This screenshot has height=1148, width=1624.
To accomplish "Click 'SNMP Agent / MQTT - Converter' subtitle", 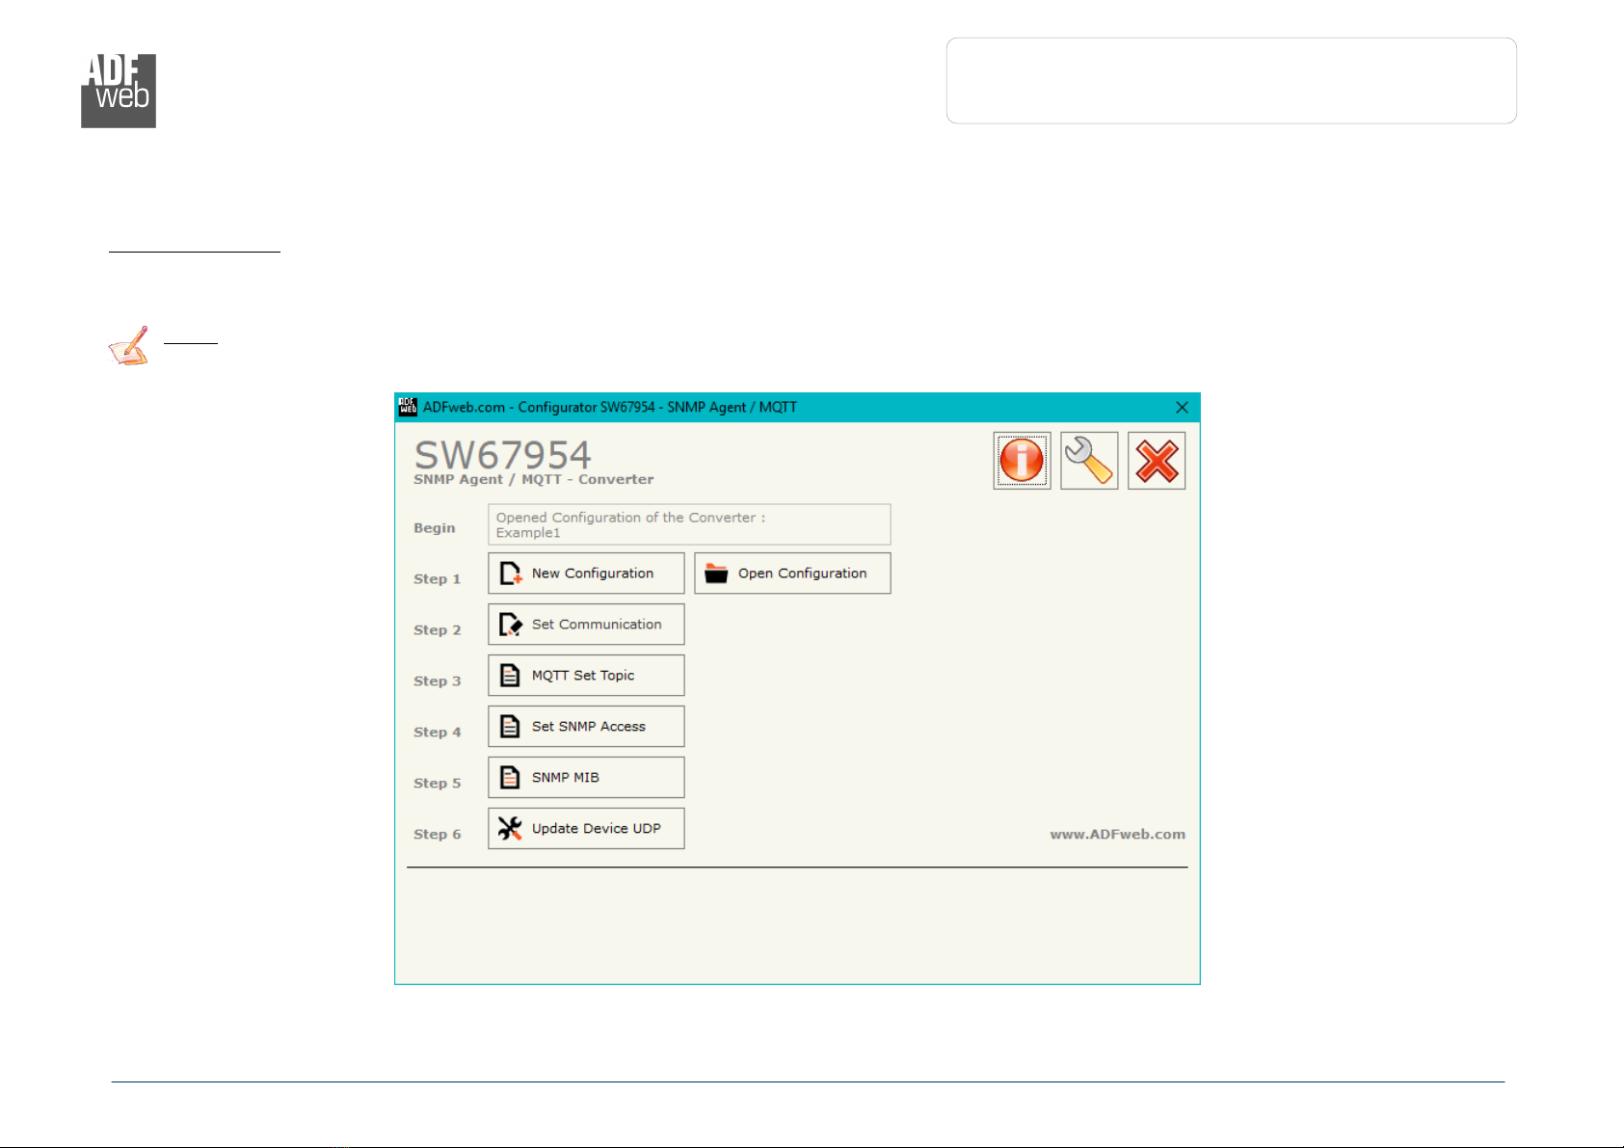I will tap(534, 479).
